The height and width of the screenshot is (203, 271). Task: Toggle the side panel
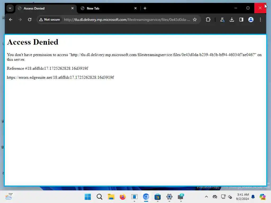[x=241, y=20]
